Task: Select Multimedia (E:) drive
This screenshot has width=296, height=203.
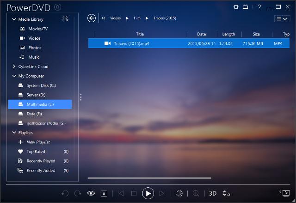Action: pos(40,104)
